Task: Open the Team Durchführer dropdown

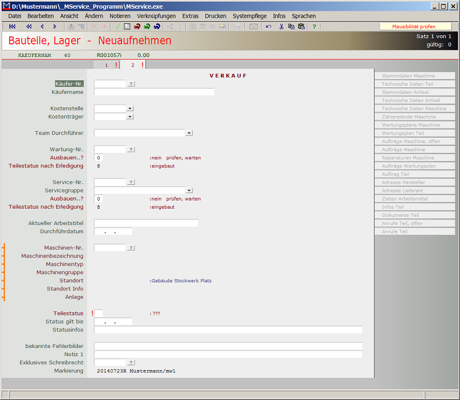Action: click(x=189, y=133)
